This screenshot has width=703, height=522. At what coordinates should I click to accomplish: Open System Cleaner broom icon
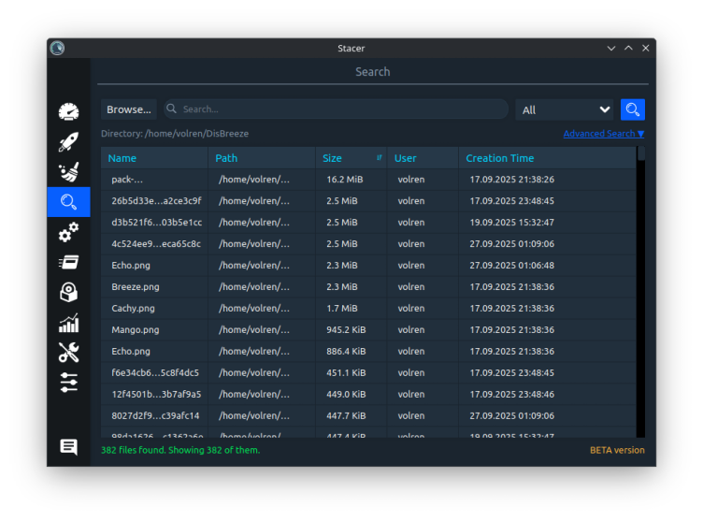[68, 172]
